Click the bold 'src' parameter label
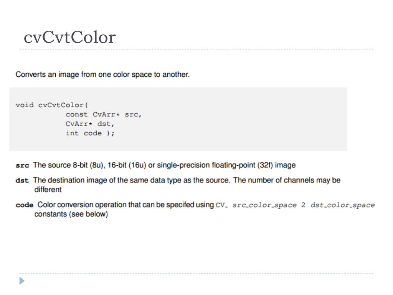This screenshot has height=295, width=393. pos(22,166)
